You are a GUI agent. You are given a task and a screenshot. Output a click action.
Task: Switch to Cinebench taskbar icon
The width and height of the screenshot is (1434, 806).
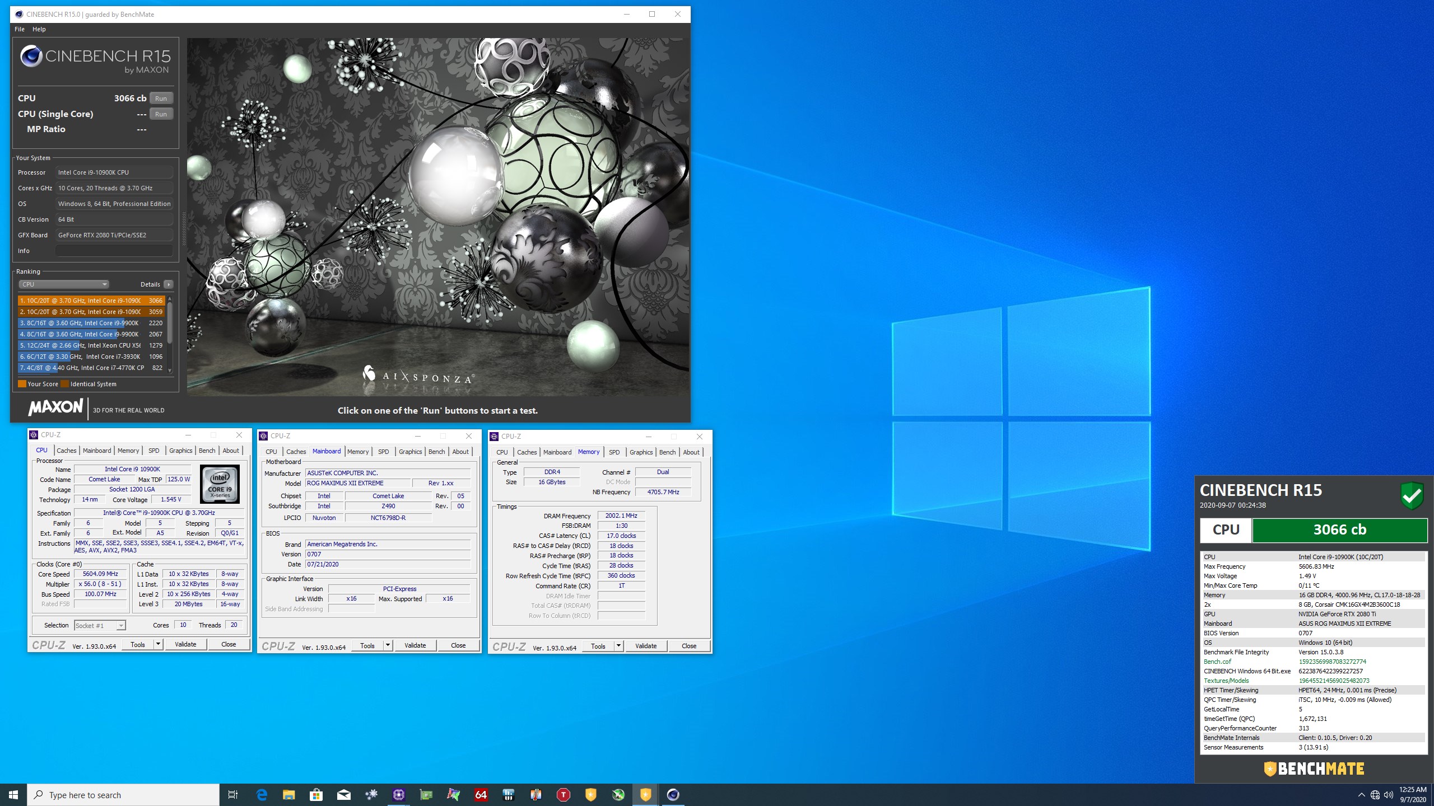point(673,795)
